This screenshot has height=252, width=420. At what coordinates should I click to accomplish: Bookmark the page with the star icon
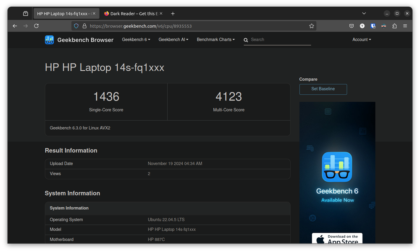(x=312, y=26)
